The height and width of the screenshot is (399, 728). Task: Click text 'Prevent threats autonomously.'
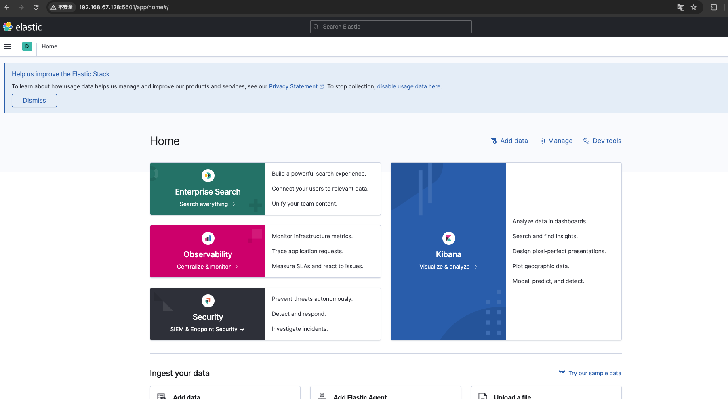(x=312, y=299)
